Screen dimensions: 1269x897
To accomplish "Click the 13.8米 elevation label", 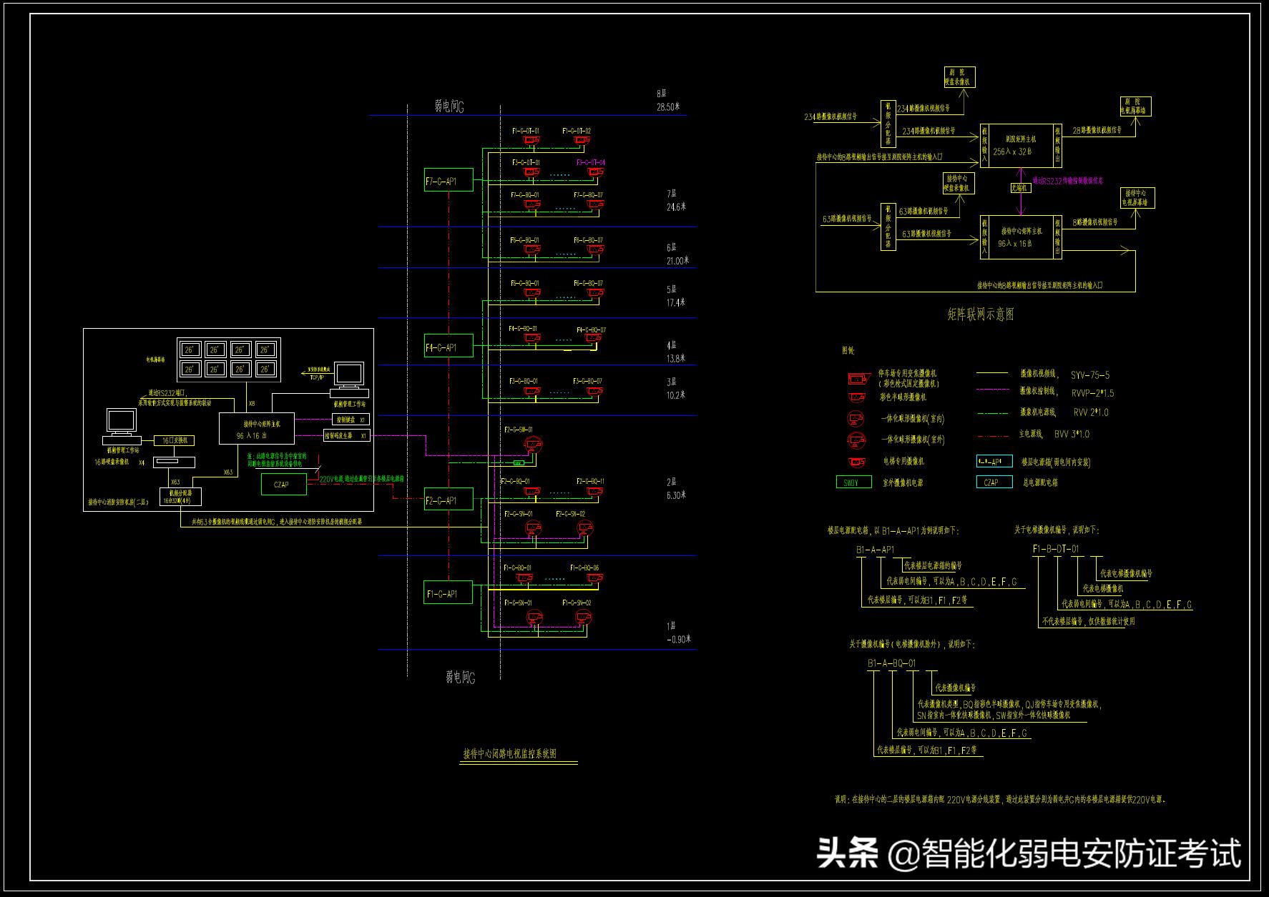I will click(676, 358).
